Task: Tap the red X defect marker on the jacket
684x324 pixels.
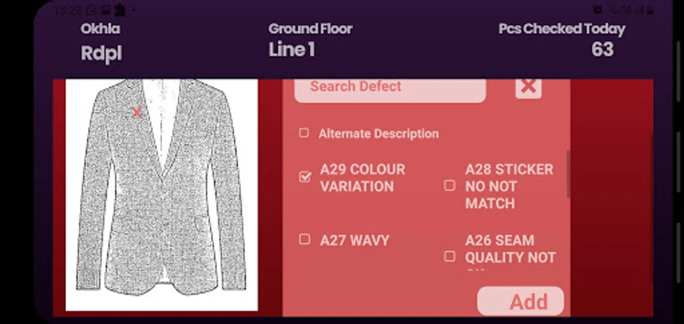Action: (137, 113)
